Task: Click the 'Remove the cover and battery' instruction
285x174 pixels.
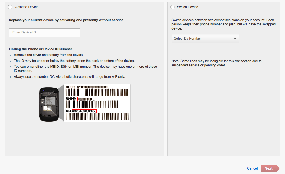Action: click(49, 55)
